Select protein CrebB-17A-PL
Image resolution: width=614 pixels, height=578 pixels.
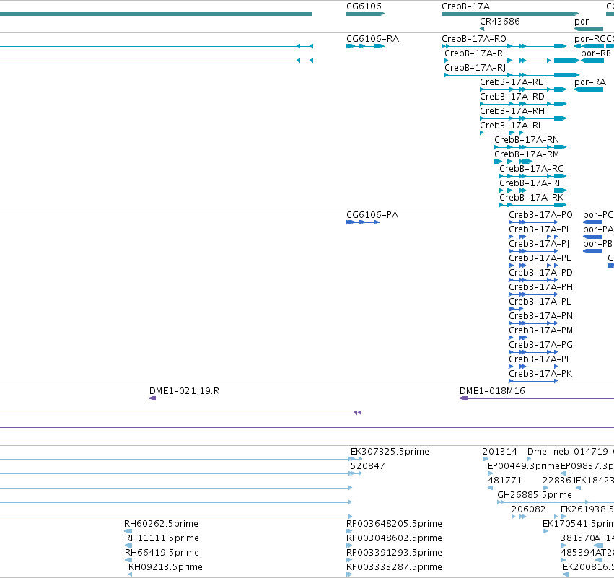540,302
